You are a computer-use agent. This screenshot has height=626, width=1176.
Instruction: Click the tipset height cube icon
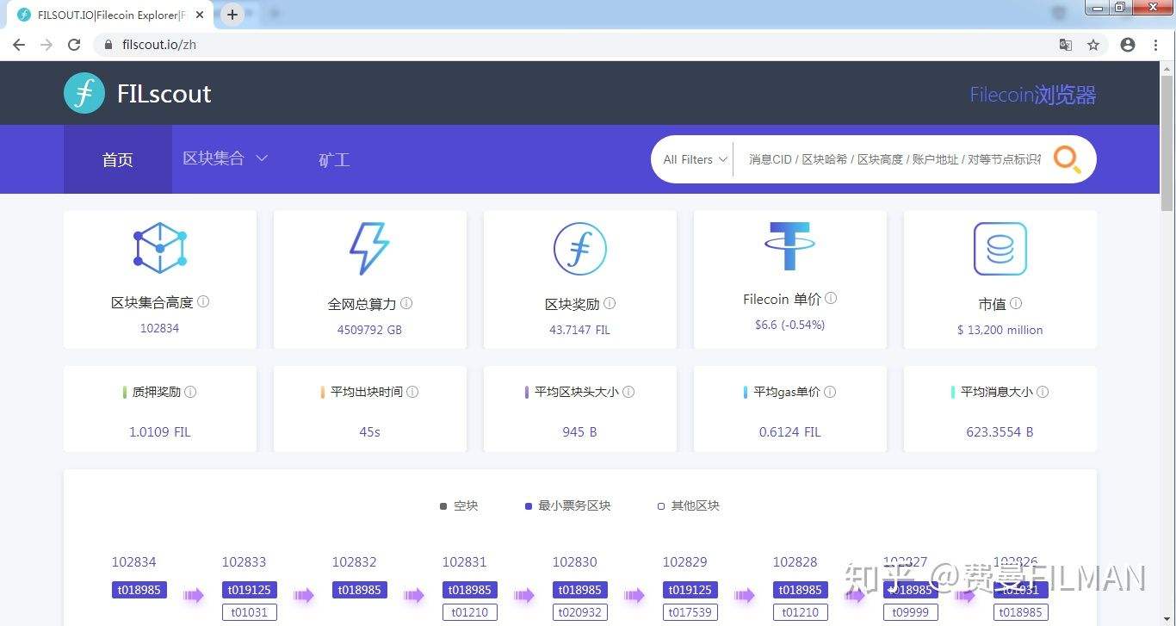click(x=160, y=248)
